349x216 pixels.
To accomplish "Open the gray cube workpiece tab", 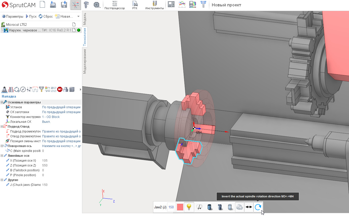I will tap(72, 89).
